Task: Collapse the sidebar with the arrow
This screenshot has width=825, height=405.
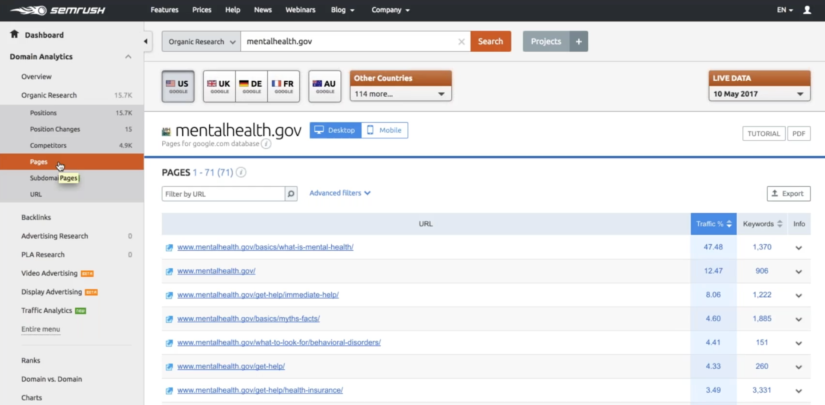Action: pyautogui.click(x=146, y=41)
